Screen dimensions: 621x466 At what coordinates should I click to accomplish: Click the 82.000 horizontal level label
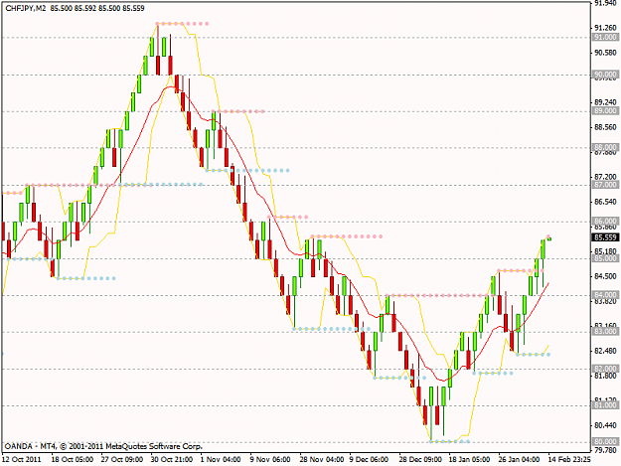605,369
